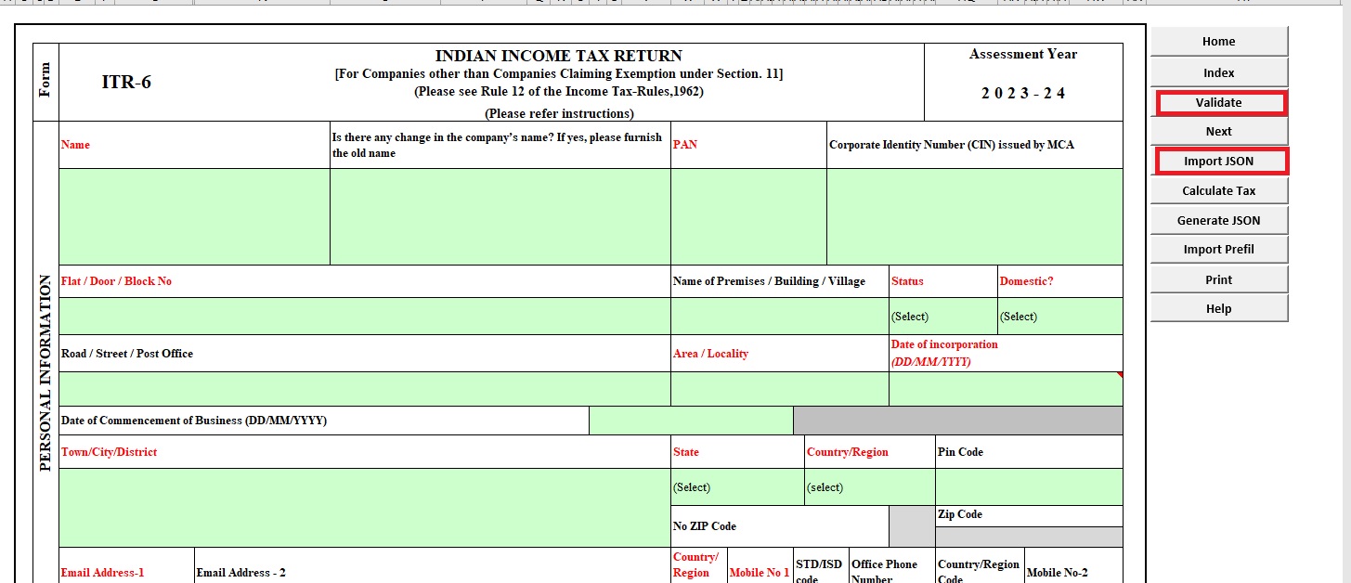Click the Import Prefil button
Image resolution: width=1351 pixels, height=583 pixels.
point(1218,249)
